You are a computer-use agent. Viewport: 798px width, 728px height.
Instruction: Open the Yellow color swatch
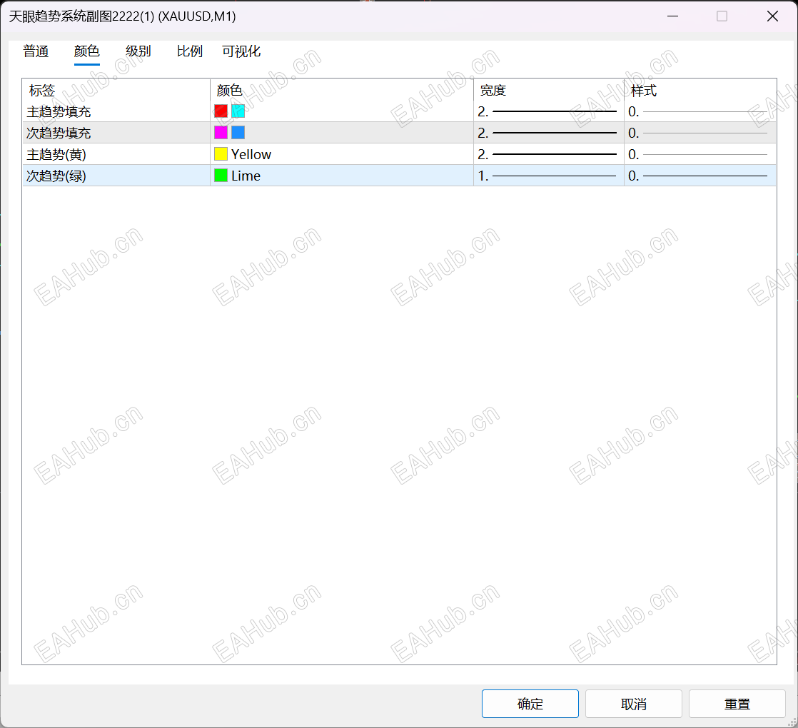[221, 153]
